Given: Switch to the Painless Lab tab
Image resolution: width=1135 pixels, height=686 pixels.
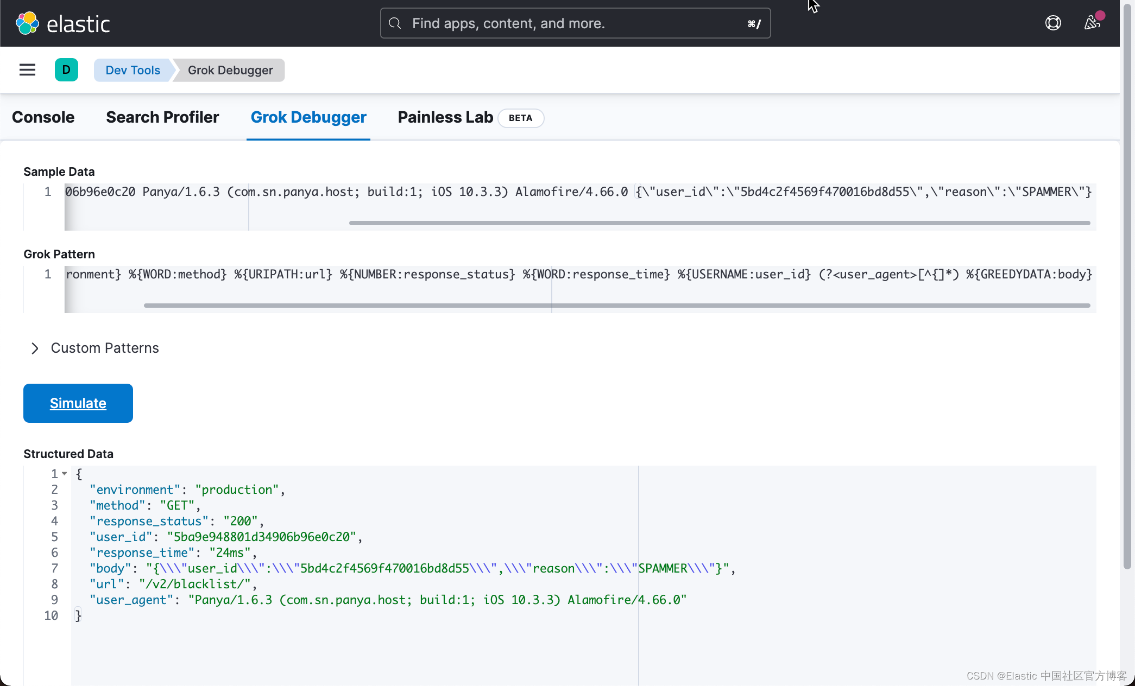Looking at the screenshot, I should point(445,117).
